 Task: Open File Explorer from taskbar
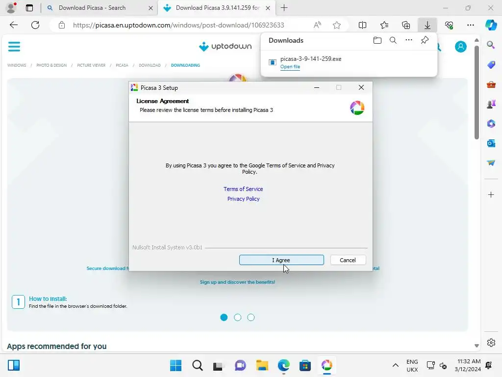tap(262, 365)
